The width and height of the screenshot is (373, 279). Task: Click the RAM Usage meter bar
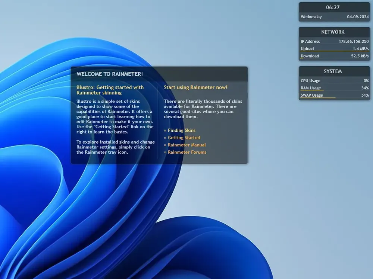pos(311,90)
